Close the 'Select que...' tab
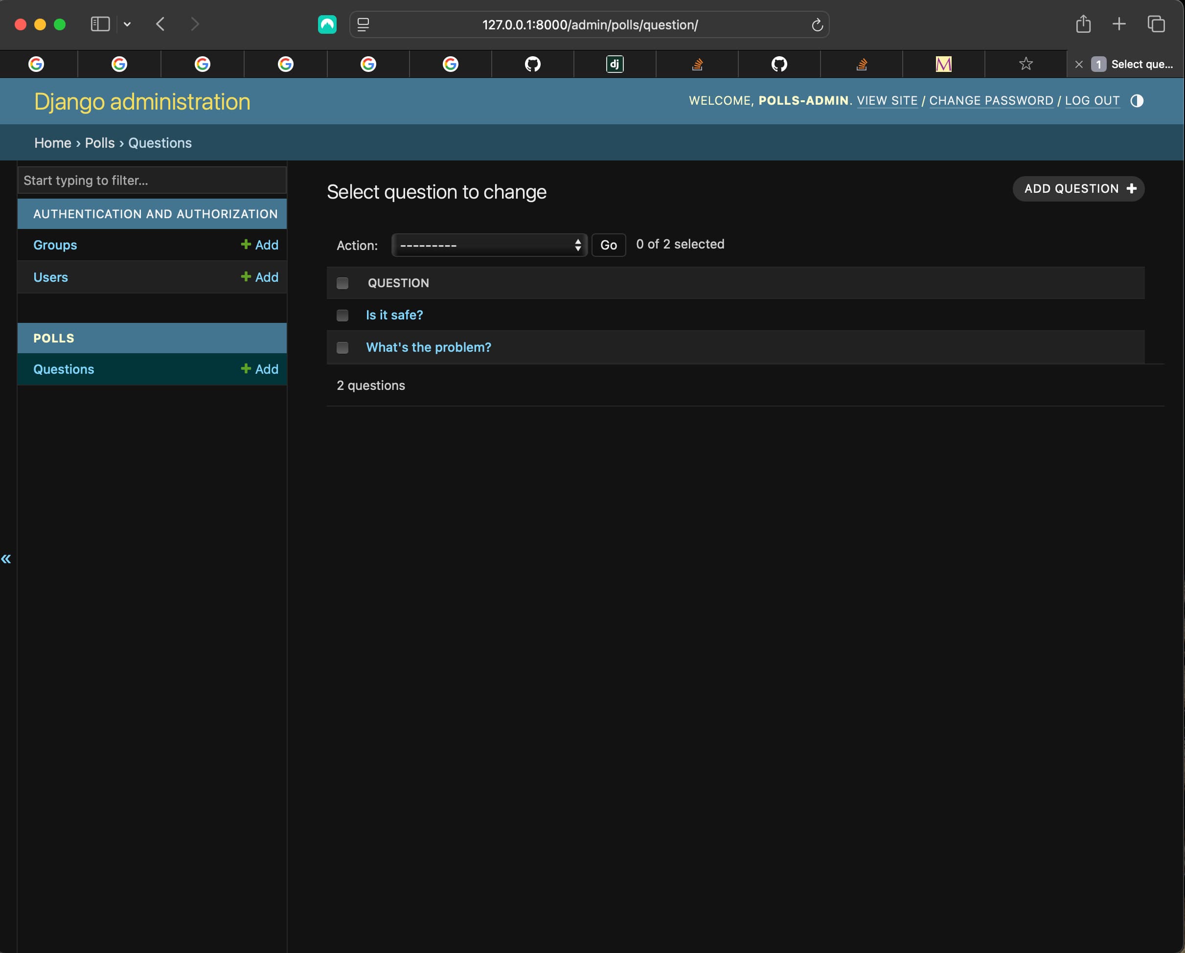1185x953 pixels. pyautogui.click(x=1079, y=64)
